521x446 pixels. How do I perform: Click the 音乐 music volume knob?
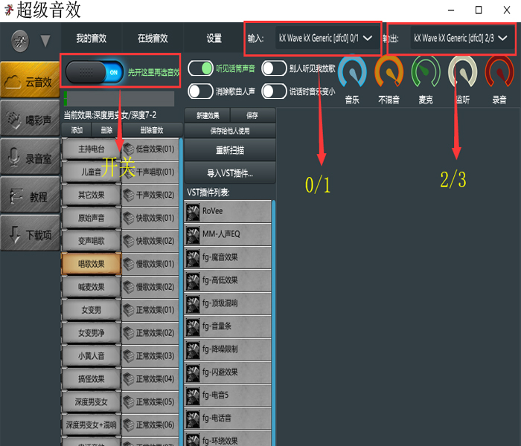point(352,72)
